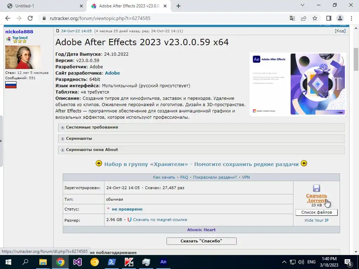Bookmark this page with star icon
Screen dimensions: 359x269
(x=315, y=18)
